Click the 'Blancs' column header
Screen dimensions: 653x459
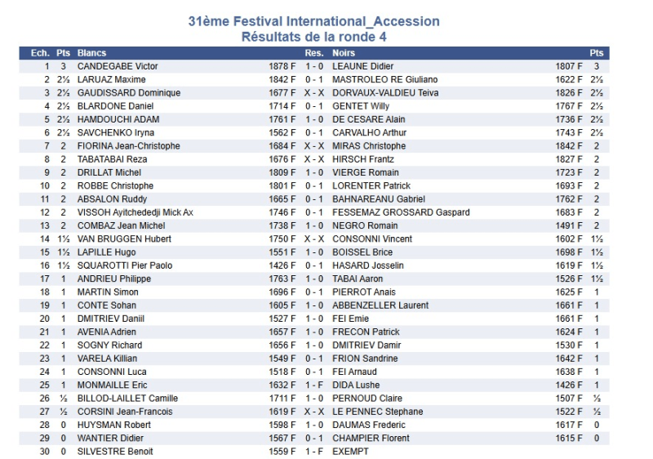pos(91,53)
